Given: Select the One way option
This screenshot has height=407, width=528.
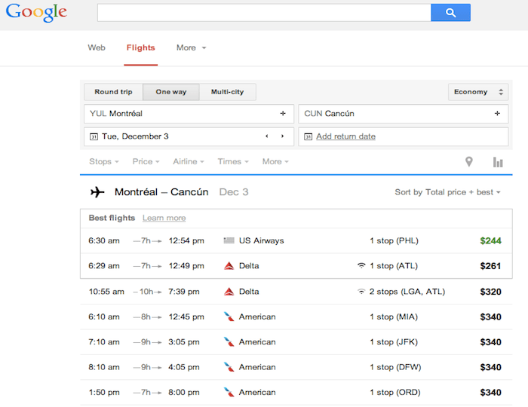Looking at the screenshot, I should [171, 92].
